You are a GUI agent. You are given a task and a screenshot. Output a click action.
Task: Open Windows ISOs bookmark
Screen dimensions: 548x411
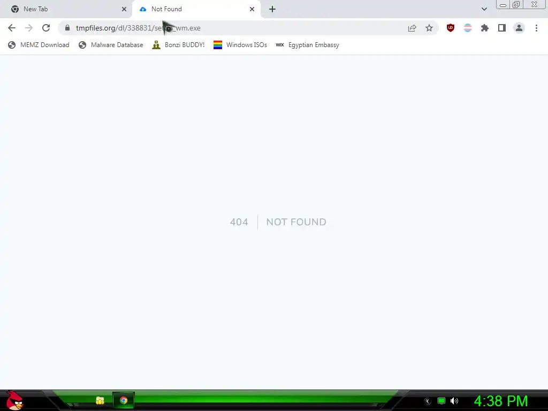(x=240, y=45)
